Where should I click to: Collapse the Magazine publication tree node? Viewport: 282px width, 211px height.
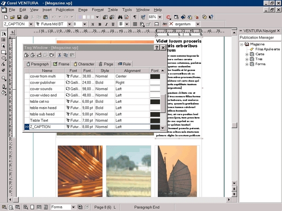pyautogui.click(x=242, y=44)
